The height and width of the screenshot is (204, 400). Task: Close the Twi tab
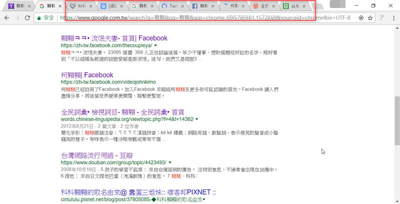point(182,6)
